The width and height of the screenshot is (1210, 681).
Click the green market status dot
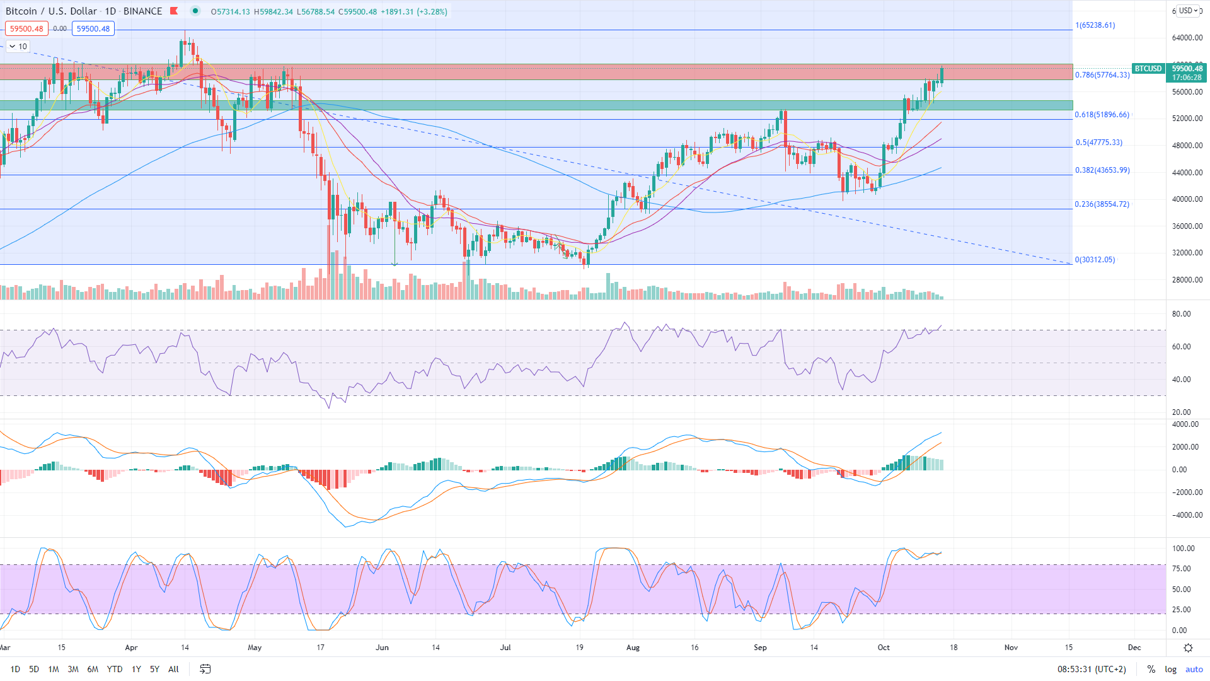(195, 11)
